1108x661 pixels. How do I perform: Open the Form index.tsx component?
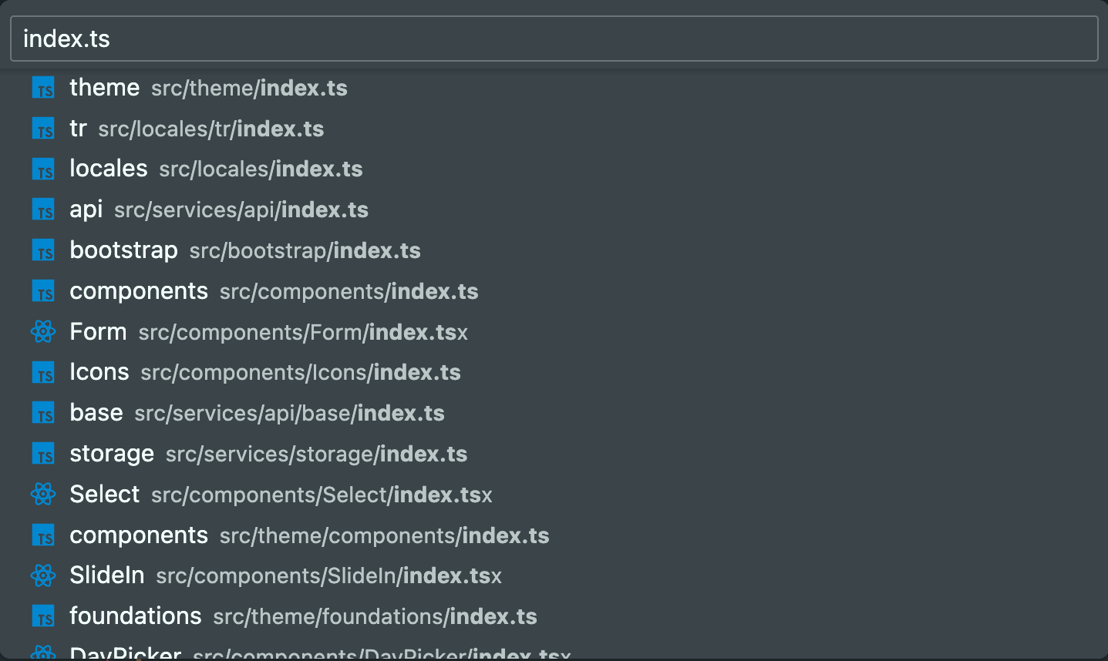pos(268,332)
